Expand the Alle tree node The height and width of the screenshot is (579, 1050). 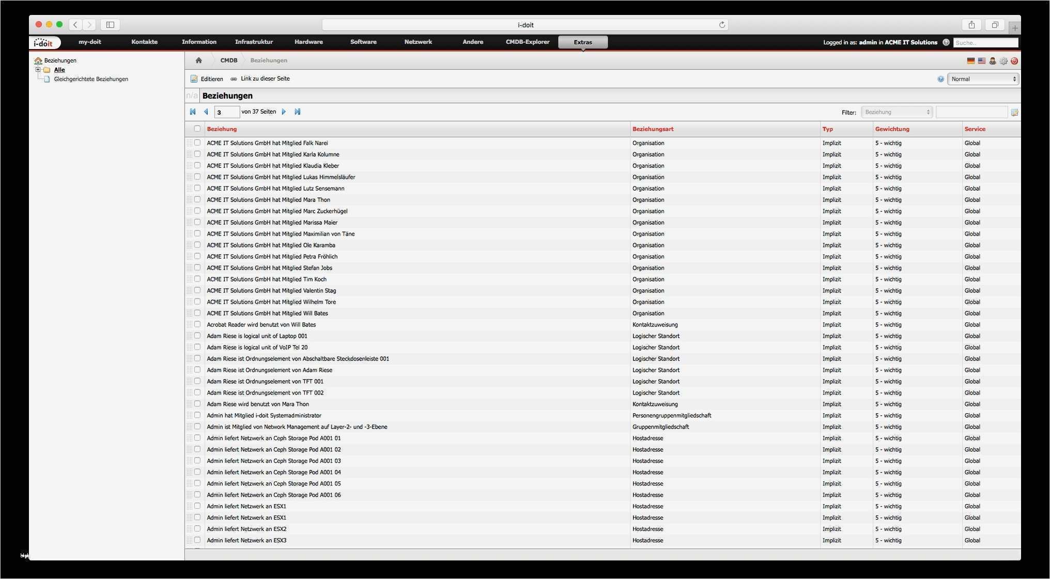click(38, 70)
